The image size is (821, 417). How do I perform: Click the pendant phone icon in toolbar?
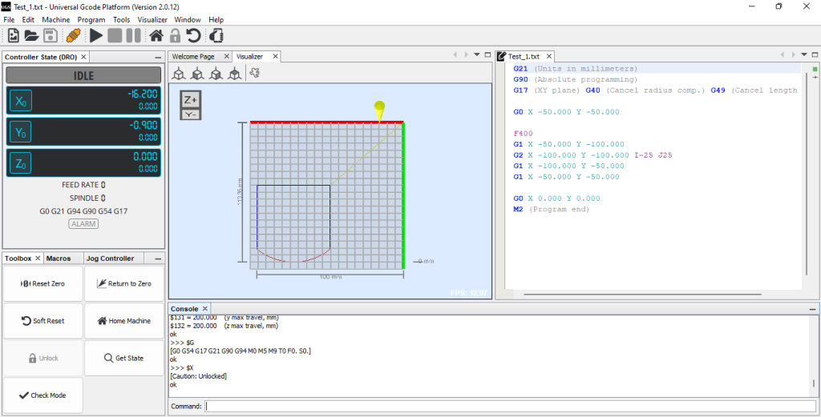216,35
